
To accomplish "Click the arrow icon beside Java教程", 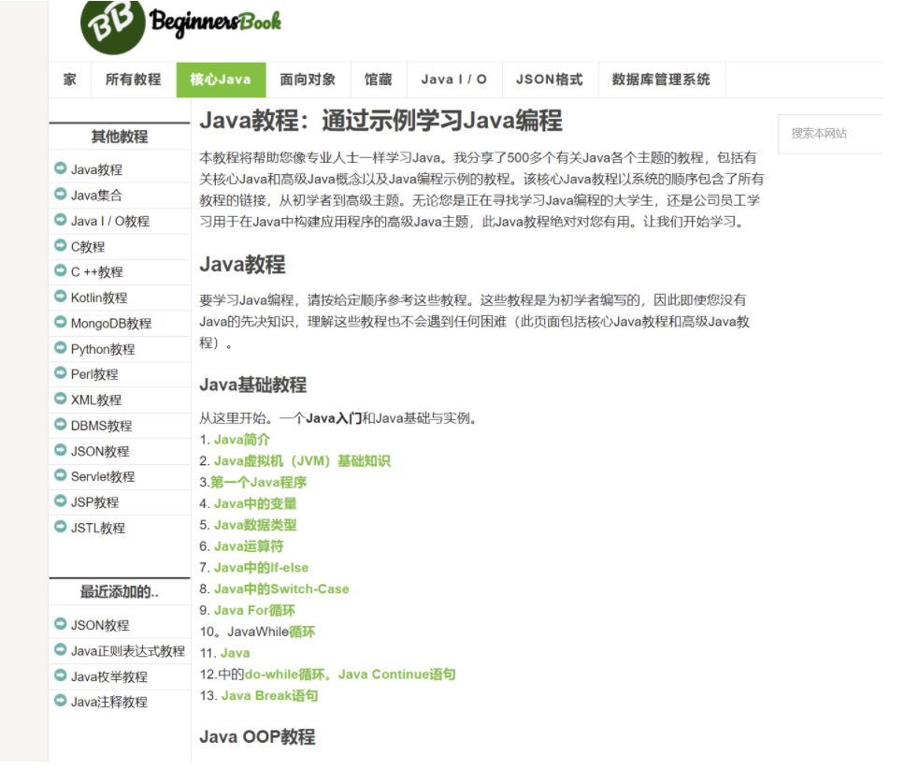I will (61, 168).
